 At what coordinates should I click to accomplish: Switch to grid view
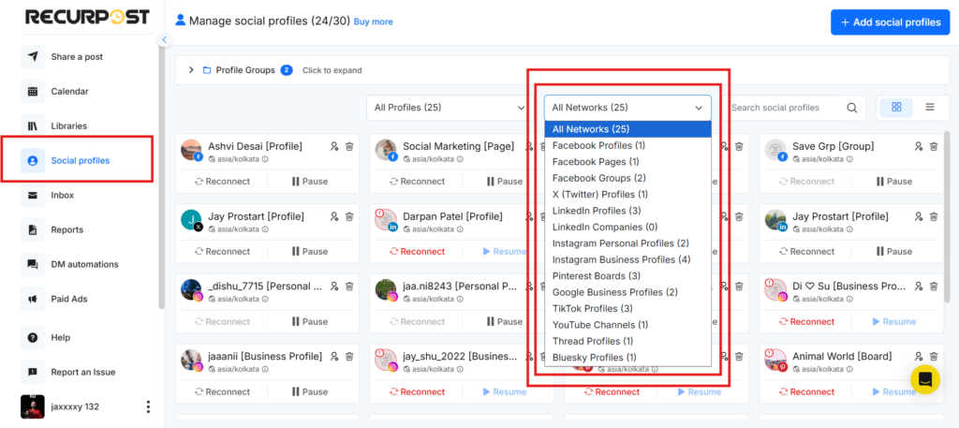click(896, 107)
